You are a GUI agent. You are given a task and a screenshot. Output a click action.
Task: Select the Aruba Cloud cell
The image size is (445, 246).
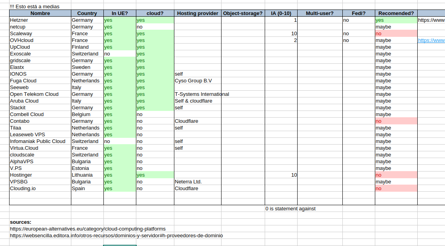(40, 101)
